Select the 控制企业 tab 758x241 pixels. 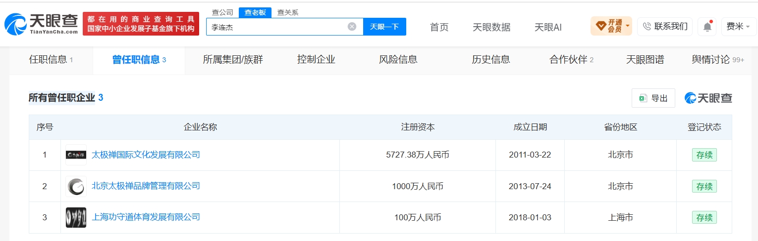tap(316, 60)
